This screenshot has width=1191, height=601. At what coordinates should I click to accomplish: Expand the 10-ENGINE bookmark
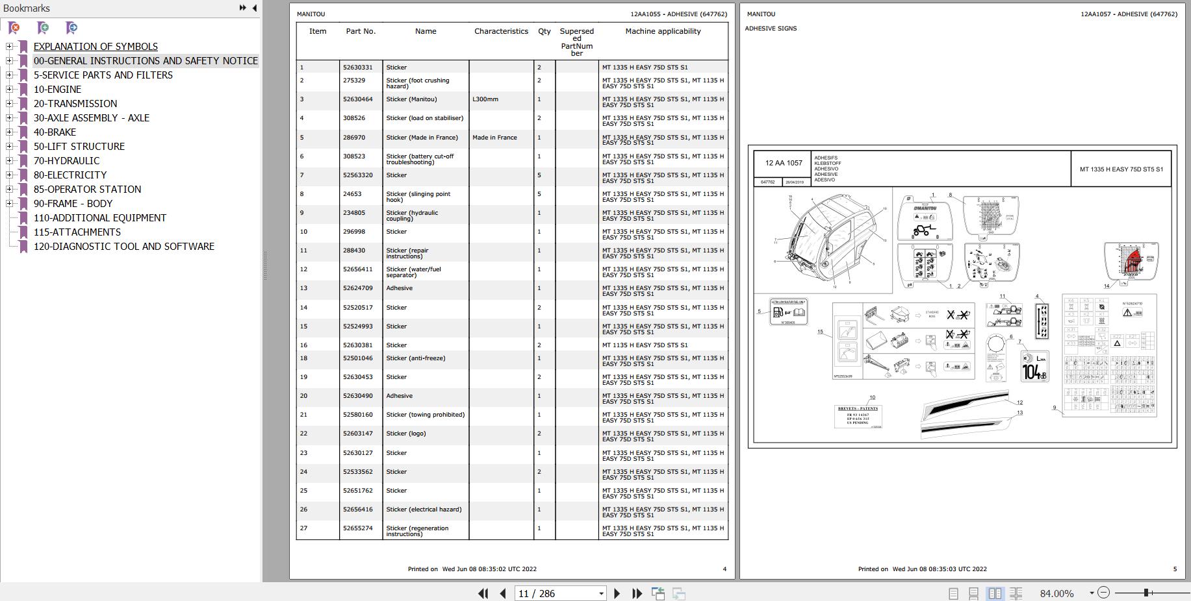point(8,89)
